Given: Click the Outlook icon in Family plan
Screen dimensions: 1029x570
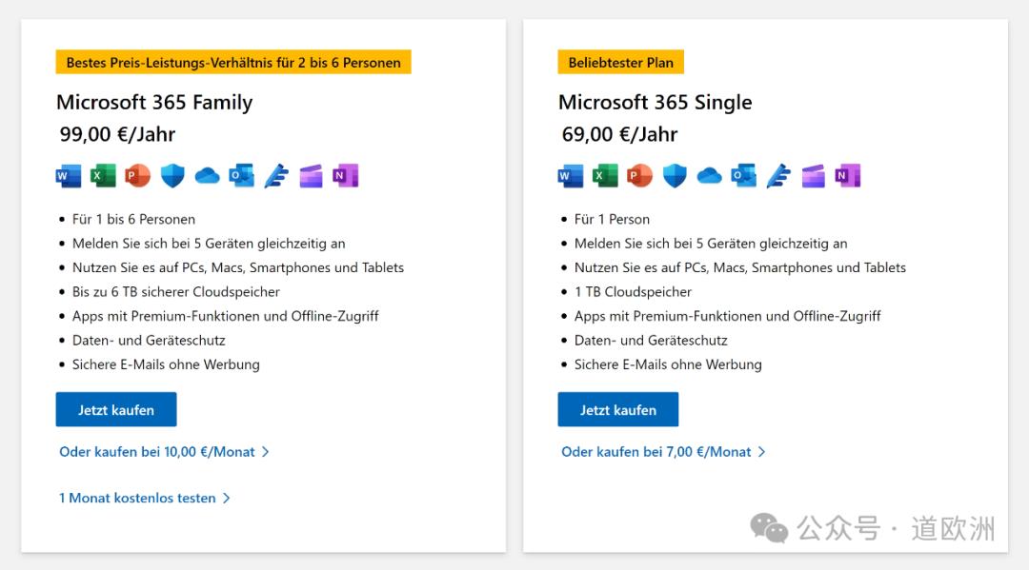Looking at the screenshot, I should [241, 176].
